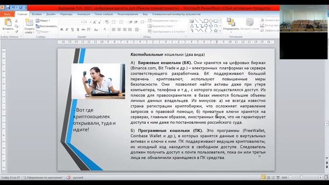Viewport: 329px width, 185px height.
Task: Click the Arrange (Упорядочить) icon
Action: pyautogui.click(x=231, y=22)
